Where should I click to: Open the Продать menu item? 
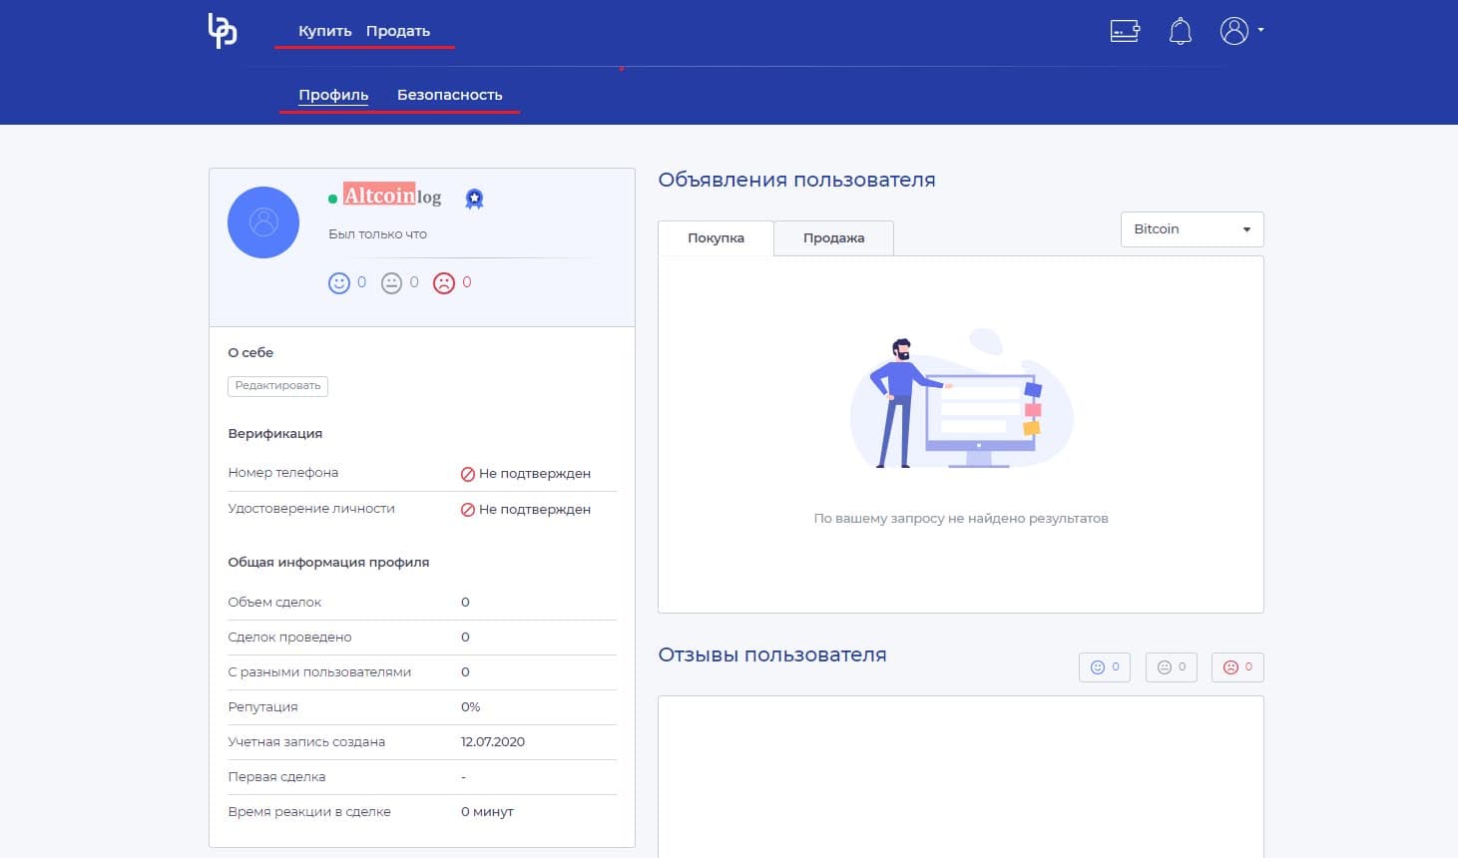(x=398, y=31)
